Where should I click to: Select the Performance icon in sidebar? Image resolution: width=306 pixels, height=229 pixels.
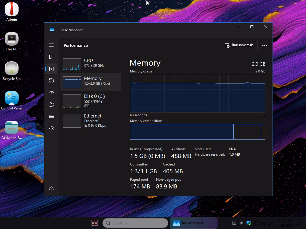coord(51,69)
